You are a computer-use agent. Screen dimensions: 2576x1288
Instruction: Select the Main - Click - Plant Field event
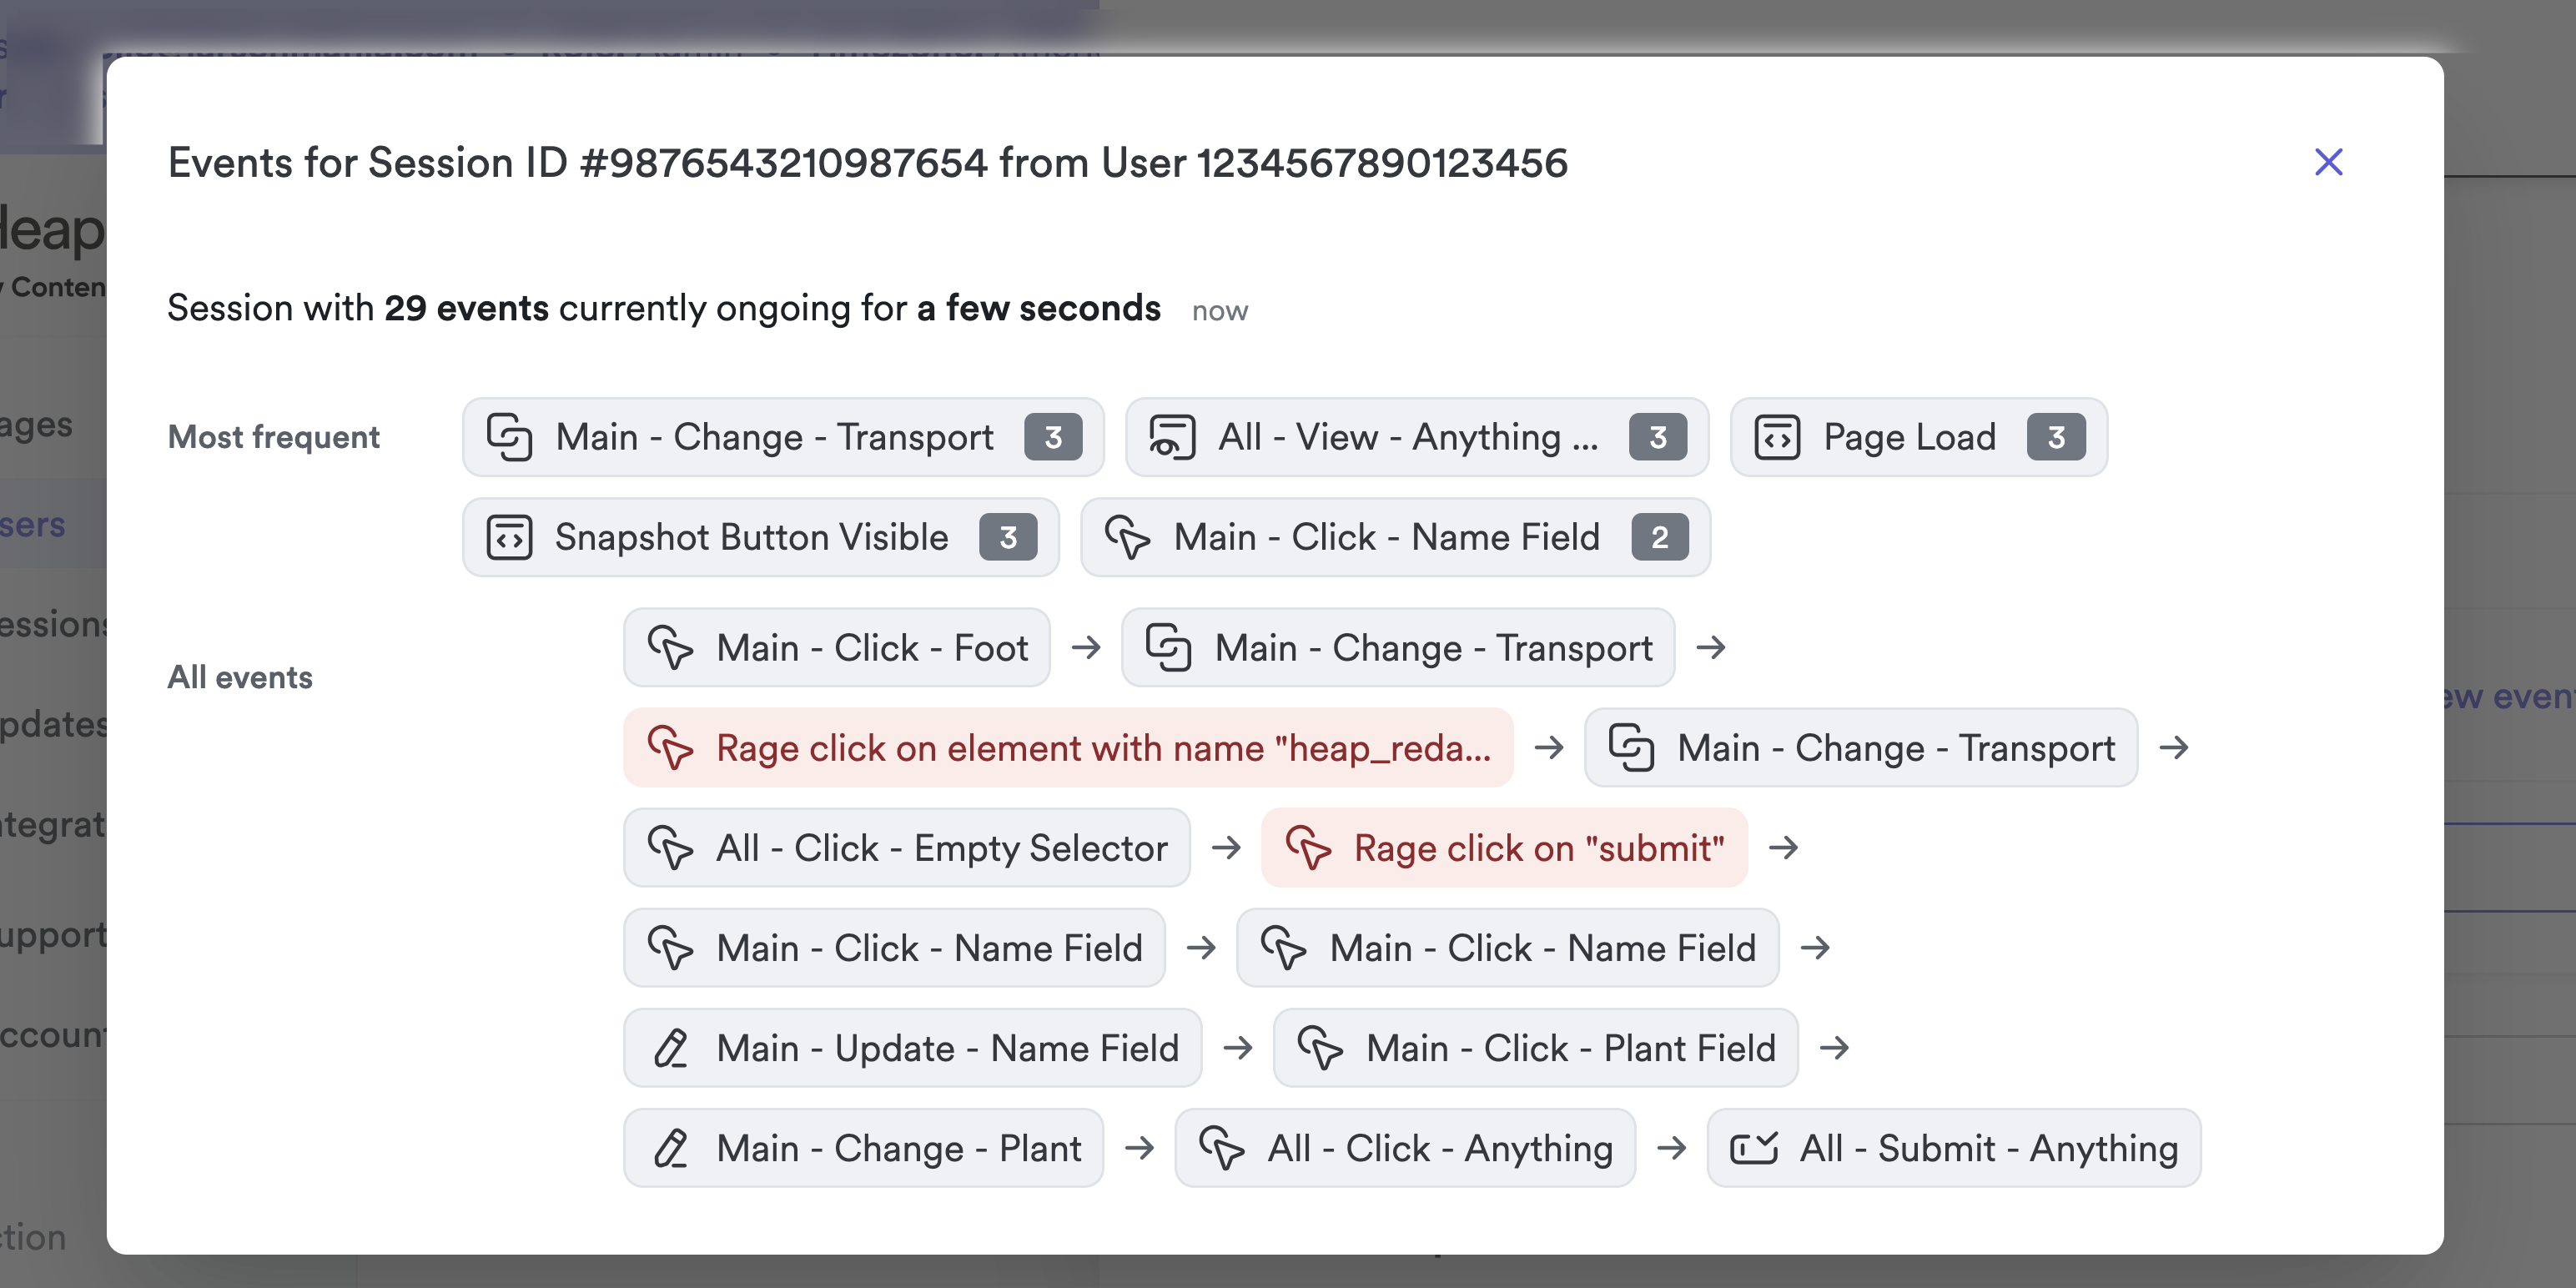pyautogui.click(x=1536, y=1048)
